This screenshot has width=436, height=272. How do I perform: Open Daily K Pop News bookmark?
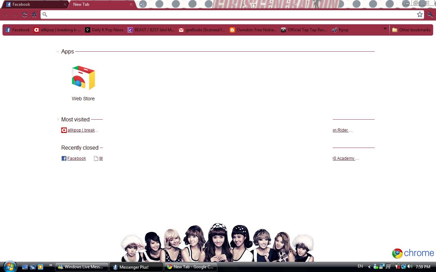[x=104, y=30]
